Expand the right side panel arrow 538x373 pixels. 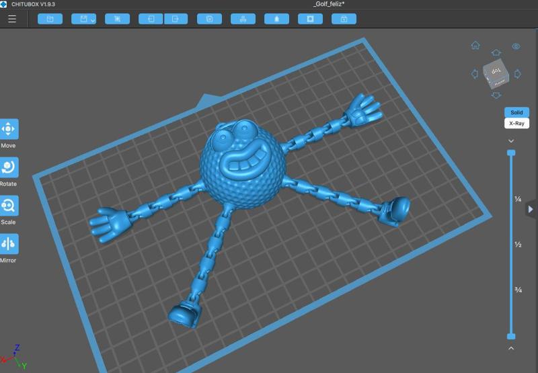pos(531,209)
